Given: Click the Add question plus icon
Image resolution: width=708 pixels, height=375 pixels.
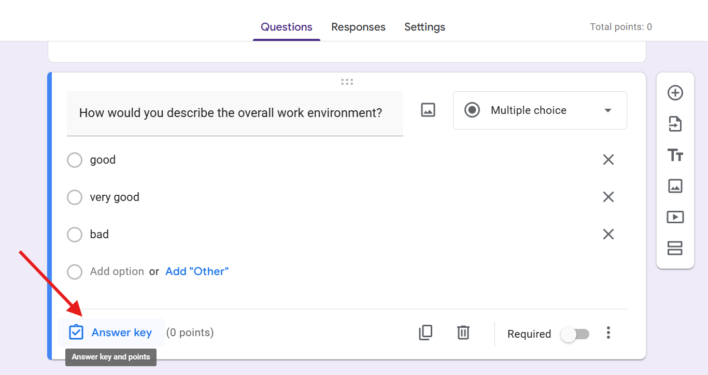Looking at the screenshot, I should (675, 93).
